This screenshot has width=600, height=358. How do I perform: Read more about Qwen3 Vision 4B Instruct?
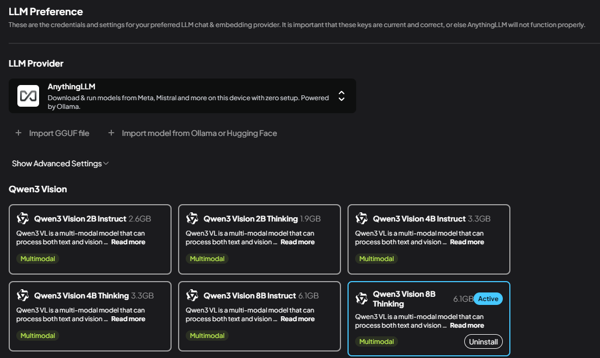[x=467, y=242]
